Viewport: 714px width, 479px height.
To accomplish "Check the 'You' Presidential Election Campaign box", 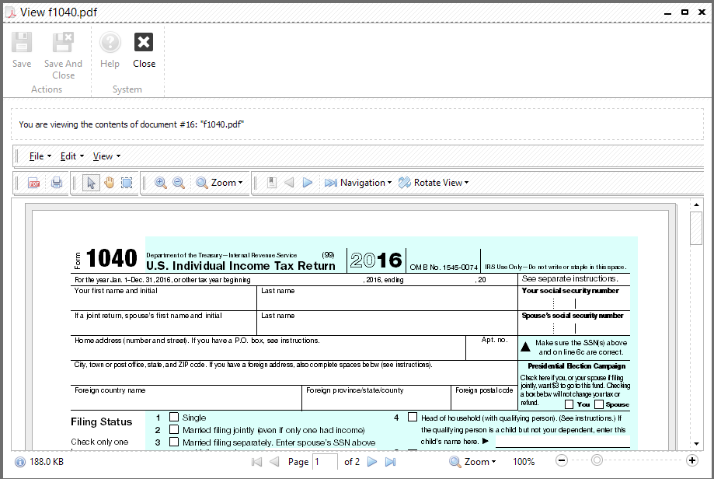I will coord(569,404).
